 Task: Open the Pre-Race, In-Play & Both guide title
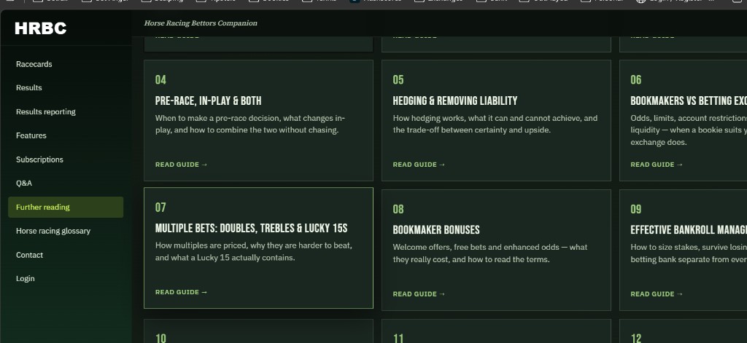(208, 100)
